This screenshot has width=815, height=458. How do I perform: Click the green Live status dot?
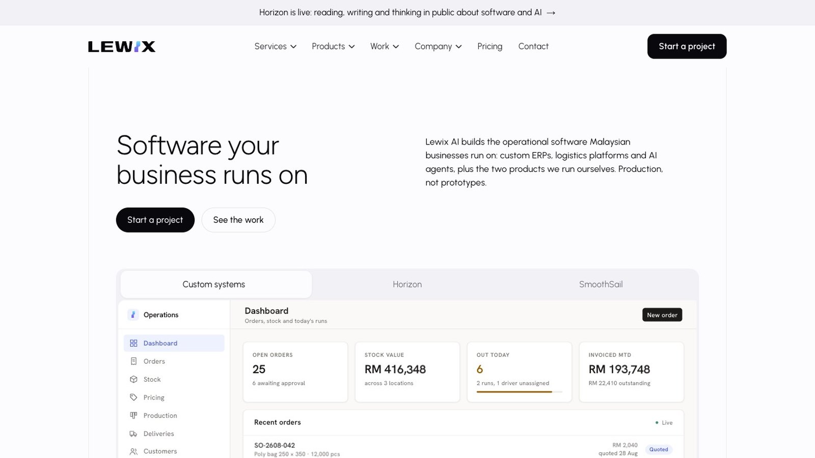click(657, 422)
